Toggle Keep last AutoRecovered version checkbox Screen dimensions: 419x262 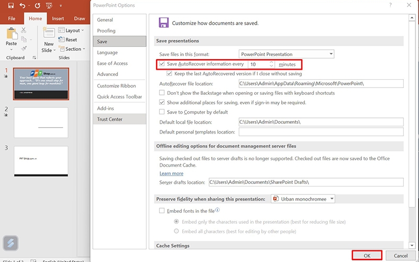click(169, 73)
